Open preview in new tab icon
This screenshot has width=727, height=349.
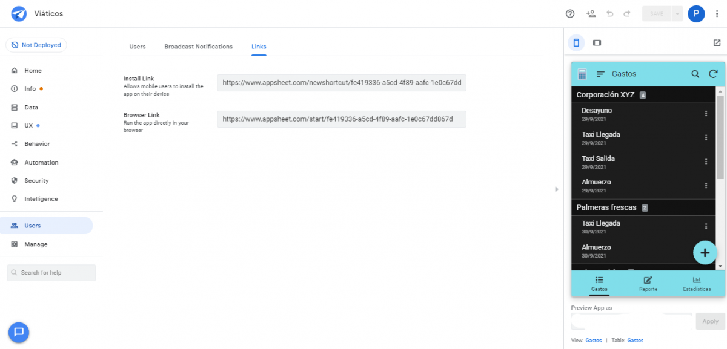(717, 43)
